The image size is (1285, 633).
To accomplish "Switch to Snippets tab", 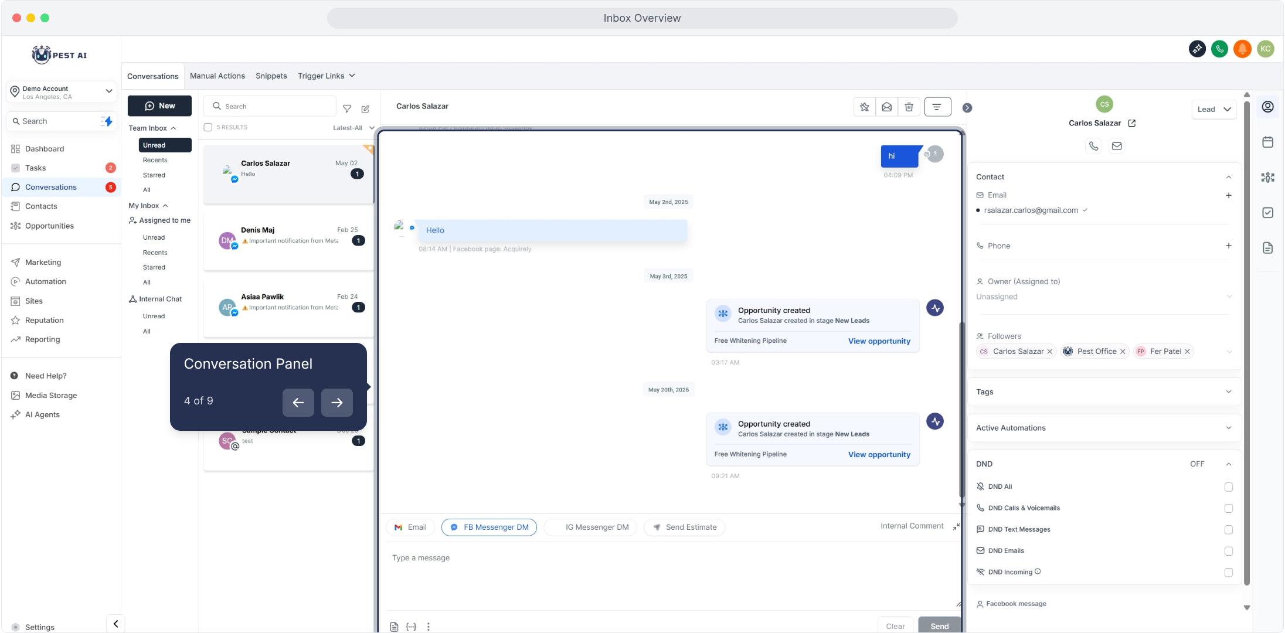I will click(271, 76).
